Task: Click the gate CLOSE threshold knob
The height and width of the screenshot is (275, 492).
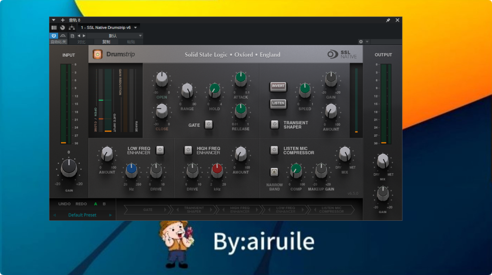Action: 161,111
